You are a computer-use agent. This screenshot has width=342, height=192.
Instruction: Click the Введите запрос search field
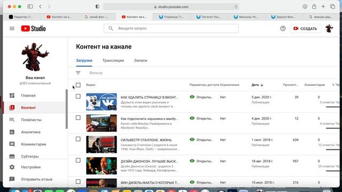[171, 28]
